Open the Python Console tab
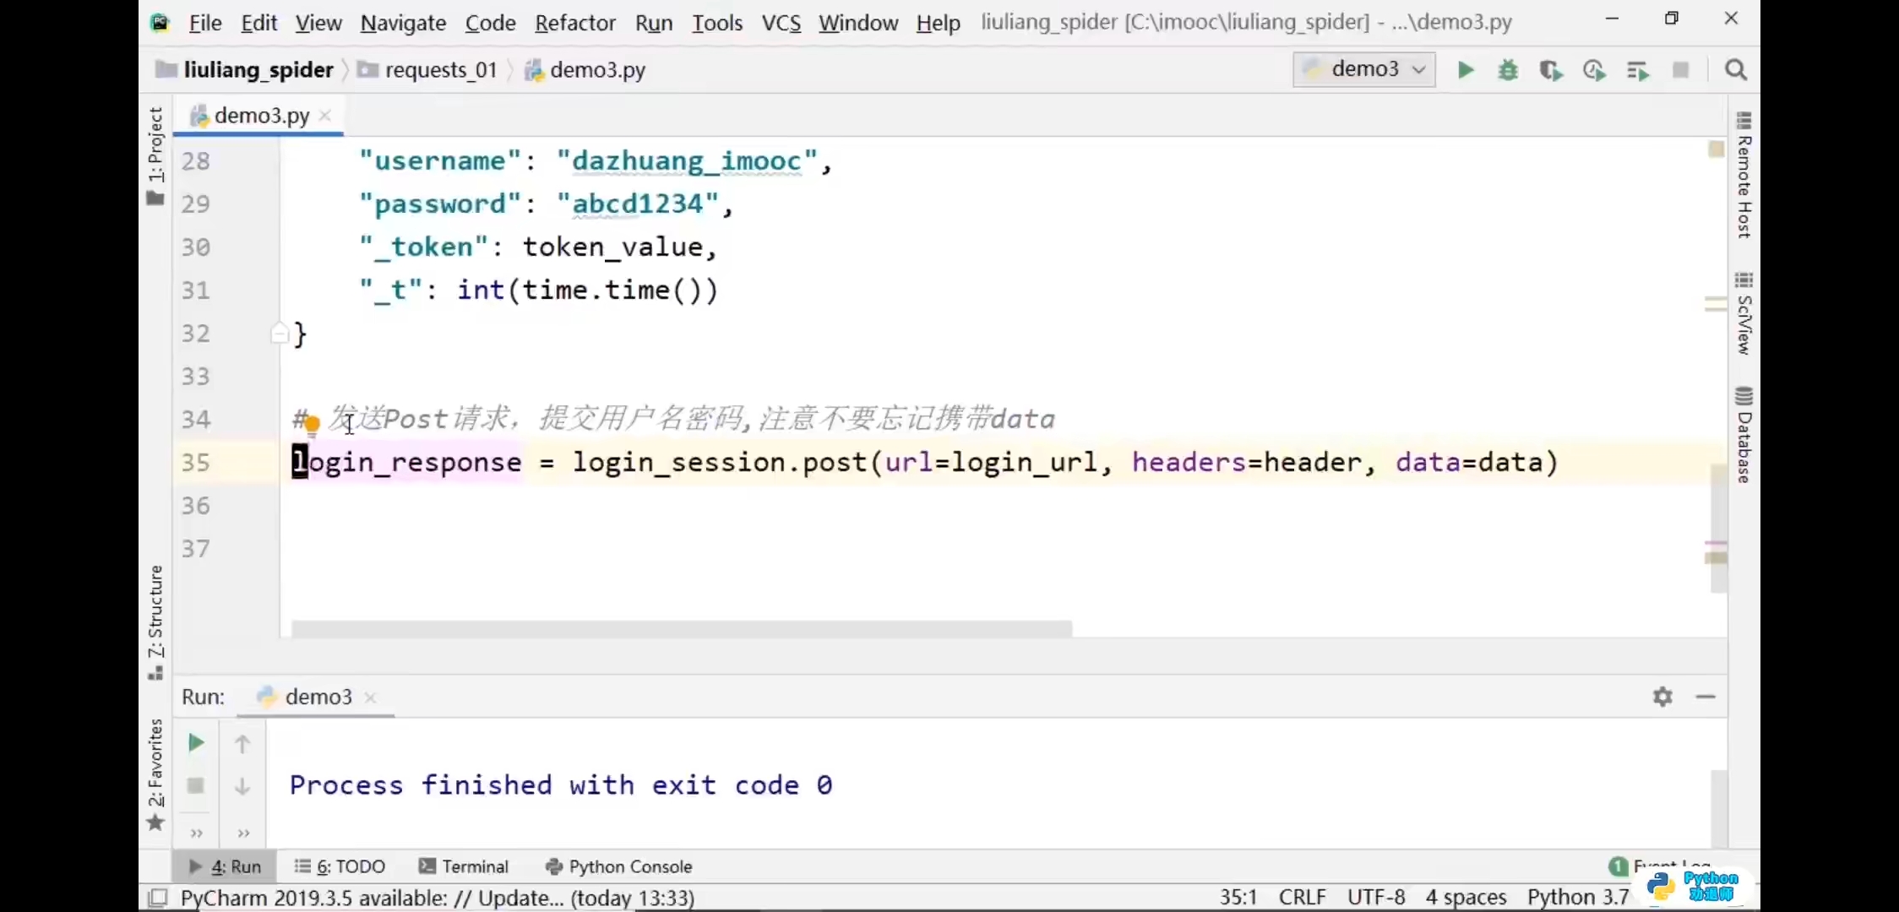 point(619,866)
